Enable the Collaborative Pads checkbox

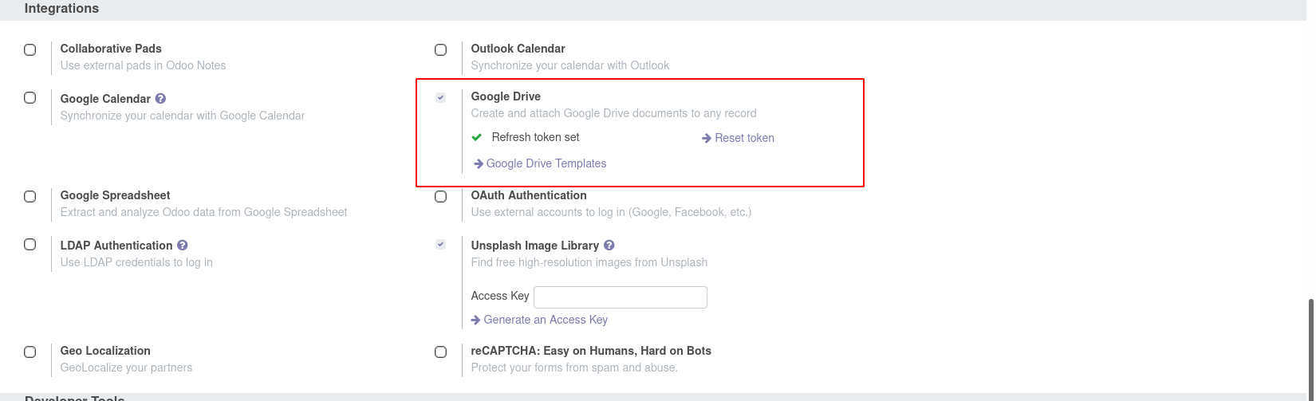coord(30,49)
